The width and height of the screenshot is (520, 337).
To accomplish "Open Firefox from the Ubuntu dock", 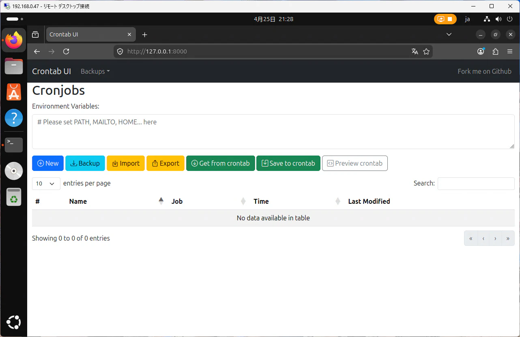I will [x=14, y=40].
